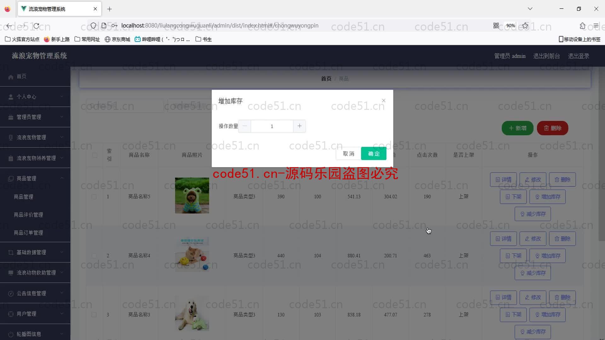Click 增加库存 for 商品名称4
Image resolution: width=605 pixels, height=340 pixels.
(548, 256)
